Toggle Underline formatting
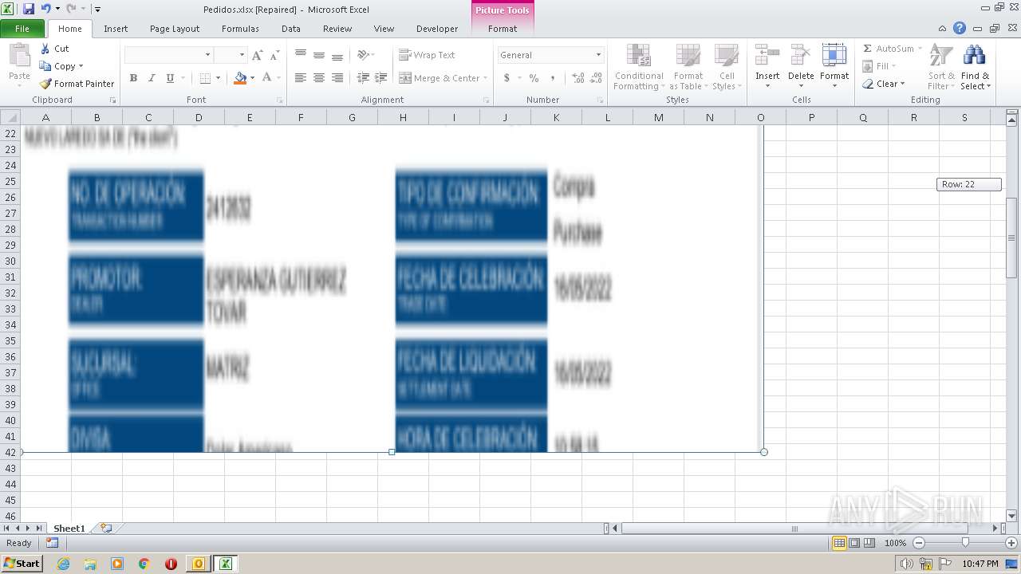 (x=170, y=78)
